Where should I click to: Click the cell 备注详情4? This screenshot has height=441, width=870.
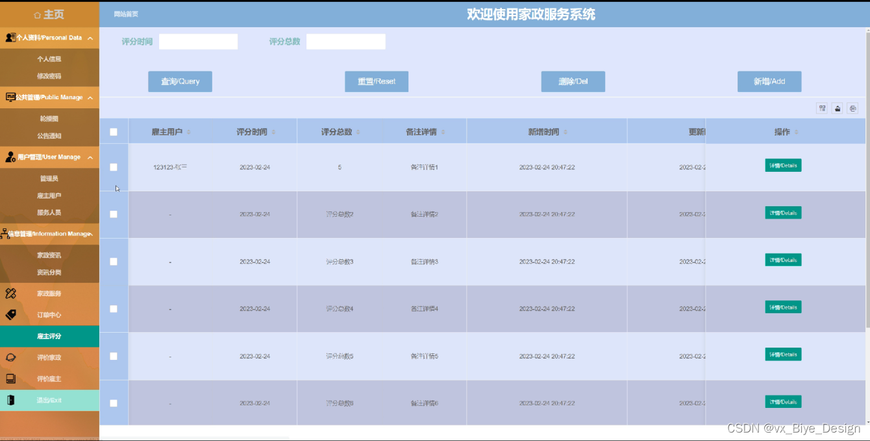[x=425, y=309]
